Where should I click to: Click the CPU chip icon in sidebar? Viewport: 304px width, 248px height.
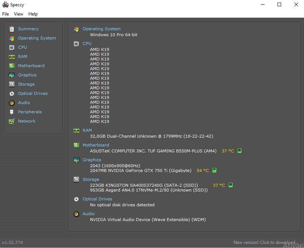(12, 47)
